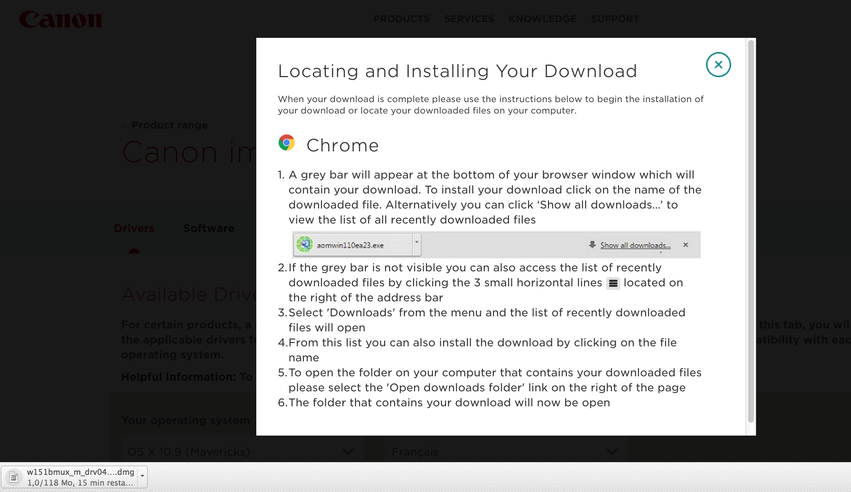The image size is (851, 492).
Task: Close the download instructions dialog
Action: click(718, 65)
